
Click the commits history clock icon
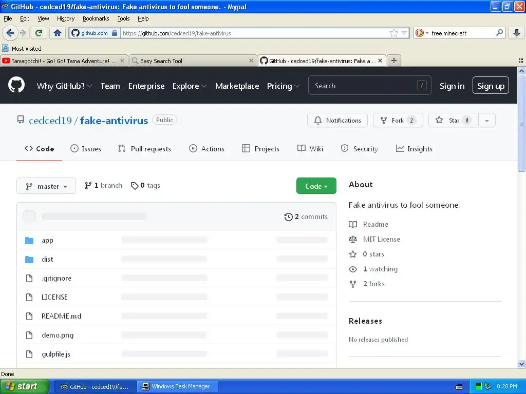click(x=288, y=217)
